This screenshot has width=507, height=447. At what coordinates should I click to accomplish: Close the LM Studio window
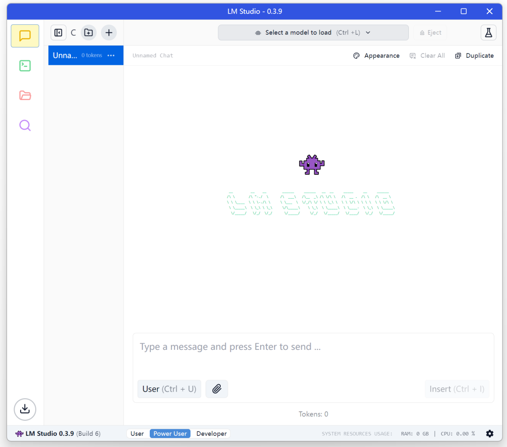point(490,11)
